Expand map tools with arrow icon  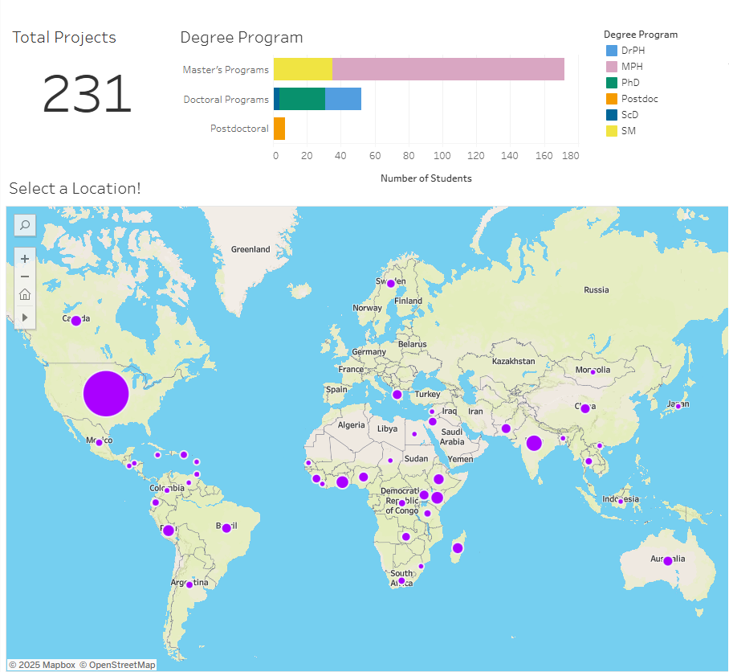(25, 318)
